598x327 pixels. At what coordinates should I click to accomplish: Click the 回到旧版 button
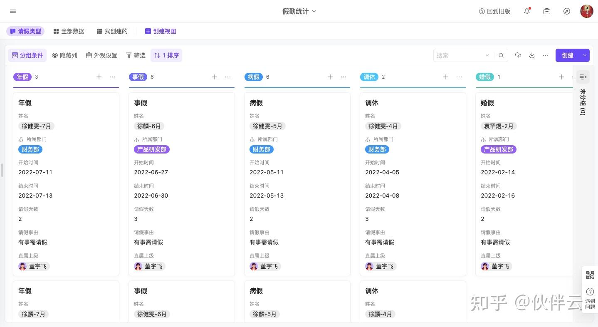(494, 11)
